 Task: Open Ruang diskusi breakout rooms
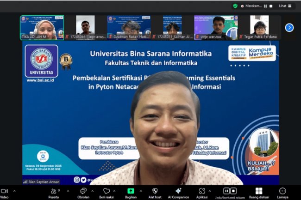coord(259,193)
